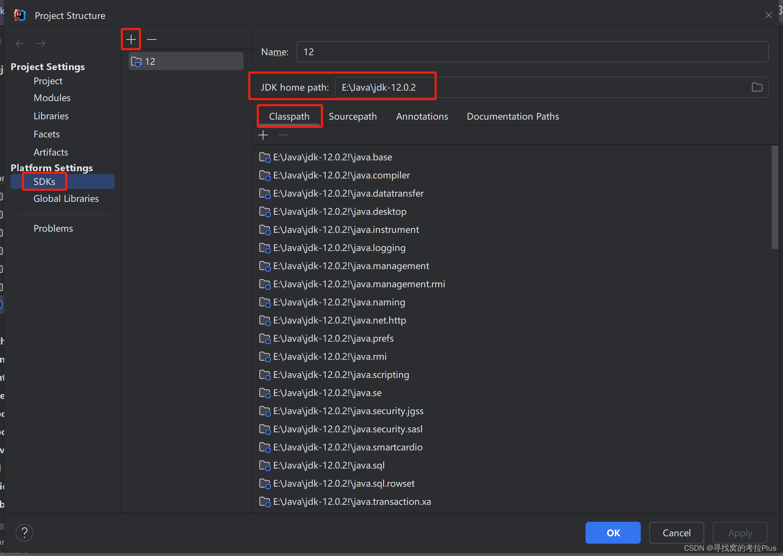Click folder icon of java.se entry
The width and height of the screenshot is (783, 556).
[265, 393]
